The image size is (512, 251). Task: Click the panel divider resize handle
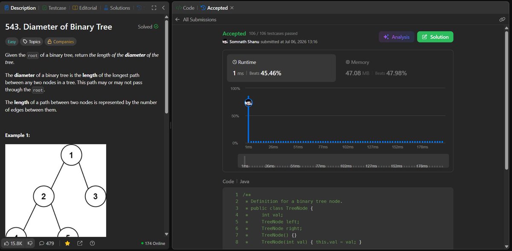point(170,125)
